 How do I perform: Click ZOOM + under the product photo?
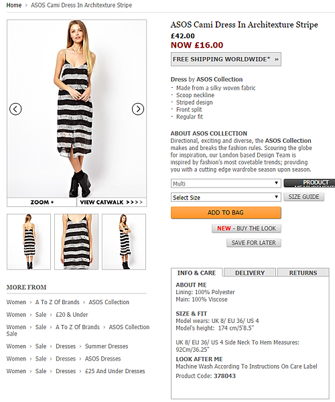click(42, 202)
